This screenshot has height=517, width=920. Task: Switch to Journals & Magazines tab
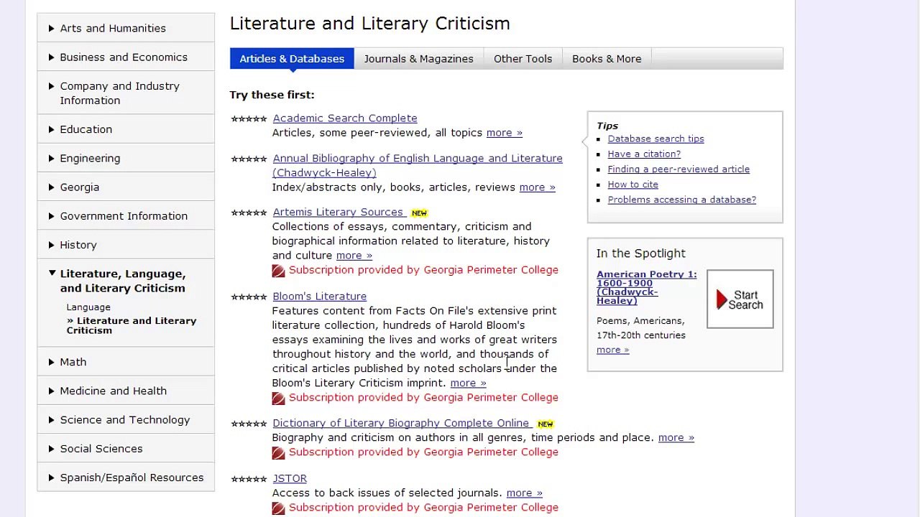418,59
